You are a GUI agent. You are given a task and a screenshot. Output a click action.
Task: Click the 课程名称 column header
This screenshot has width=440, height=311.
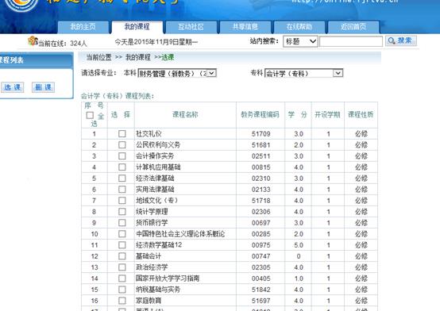[x=185, y=114]
